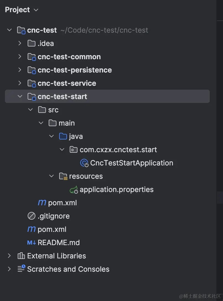Screen dimensions: 223x301
Task: Click the External Libraries icon
Action: [x=21, y=256]
